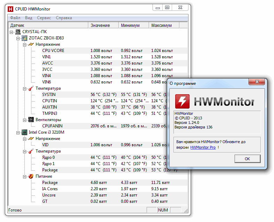The width and height of the screenshot is (274, 222).
Task: Click the computer icon beside CRYSTAL-ПК
Action: pos(18,32)
